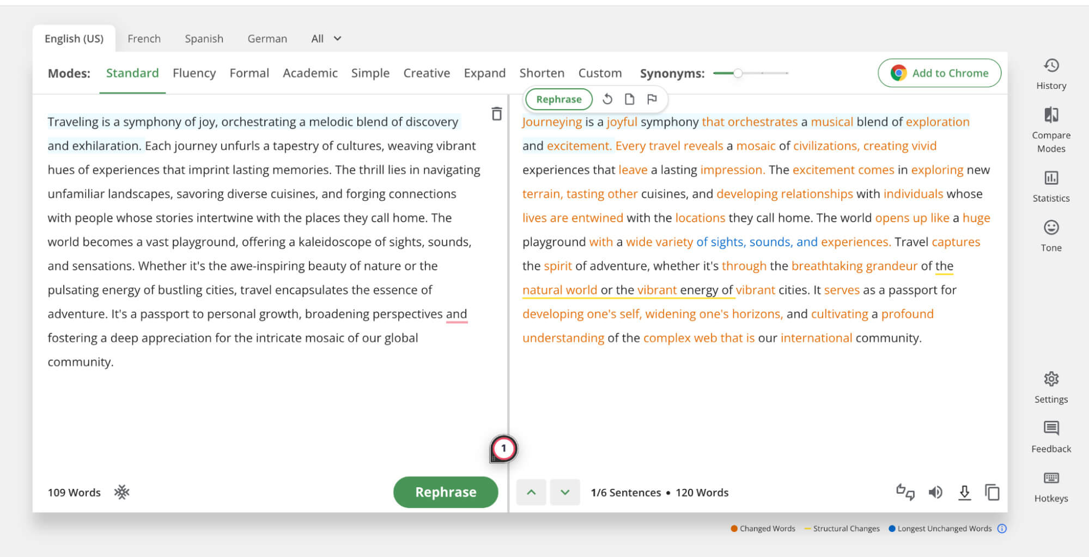Copy sentence via popup copy icon

[629, 99]
